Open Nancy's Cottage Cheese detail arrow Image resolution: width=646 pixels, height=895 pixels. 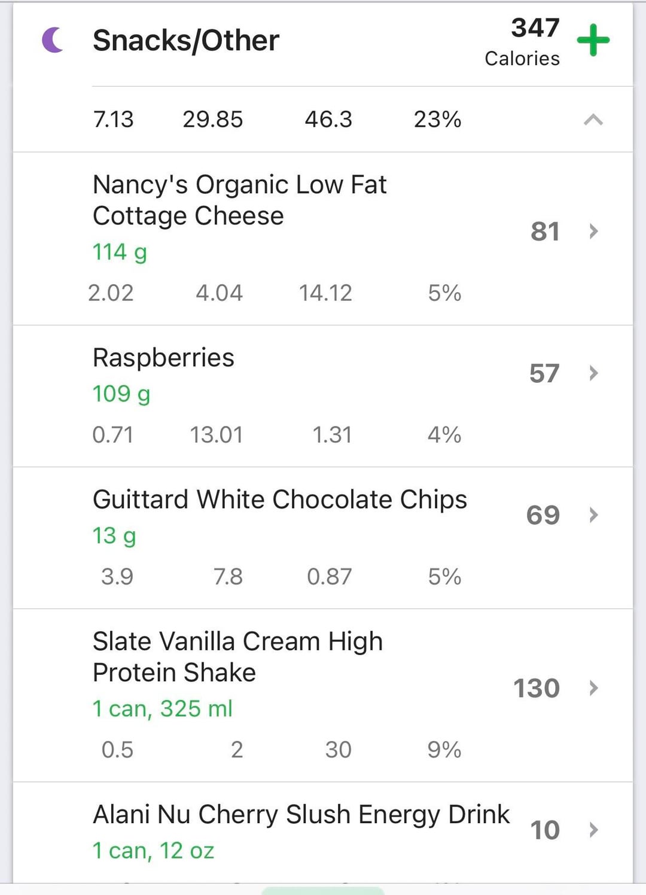pos(593,232)
